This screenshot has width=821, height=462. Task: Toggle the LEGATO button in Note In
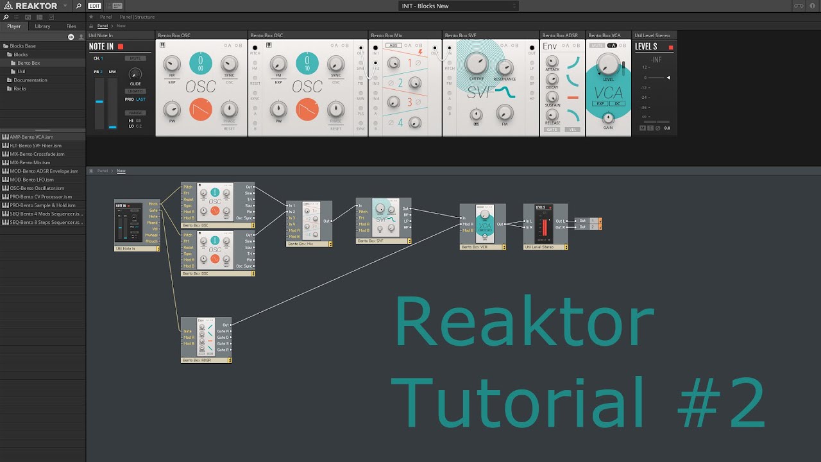[135, 92]
